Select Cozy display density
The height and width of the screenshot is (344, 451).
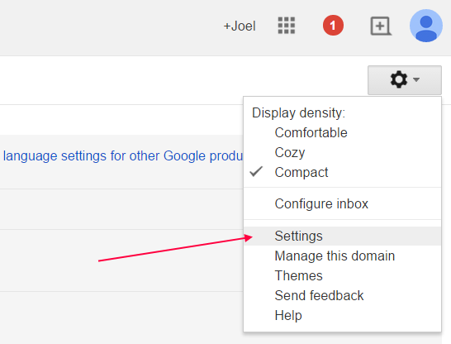click(290, 153)
